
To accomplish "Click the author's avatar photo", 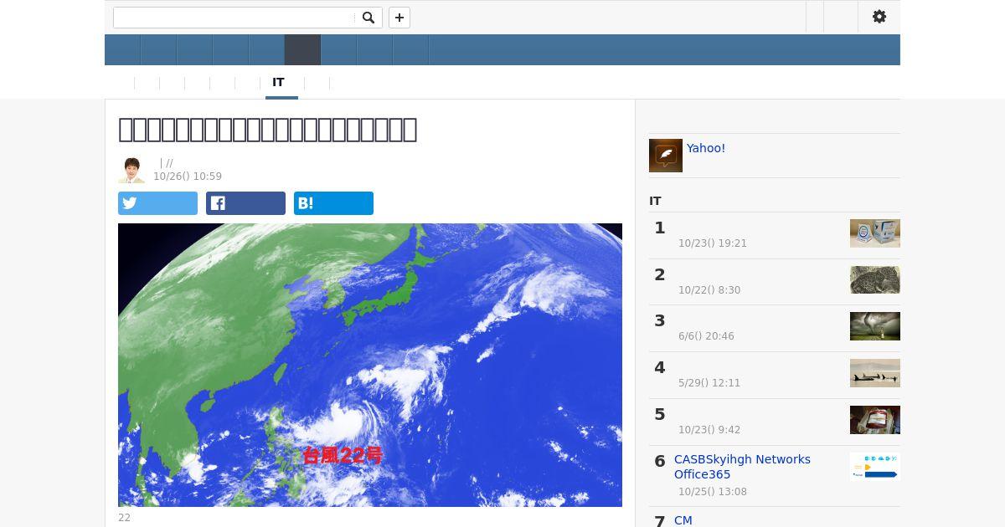I will click(x=131, y=170).
